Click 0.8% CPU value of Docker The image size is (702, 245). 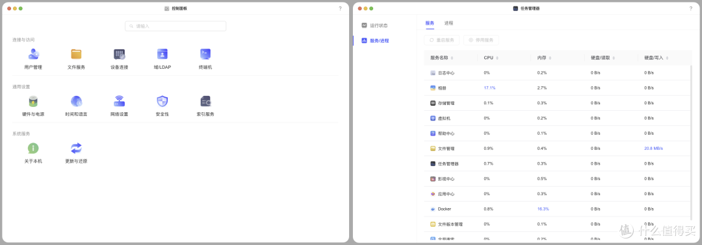click(488, 209)
